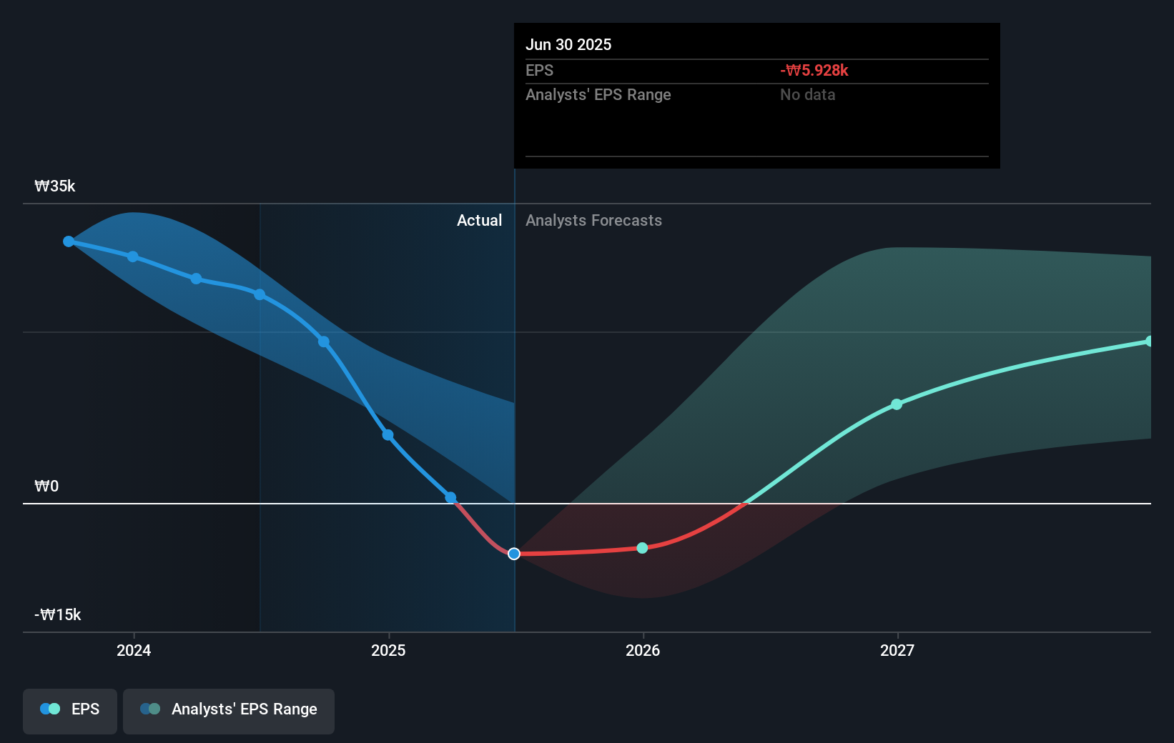Select the teal 2026 forecast data point
Viewport: 1174px width, 743px height.
click(642, 548)
